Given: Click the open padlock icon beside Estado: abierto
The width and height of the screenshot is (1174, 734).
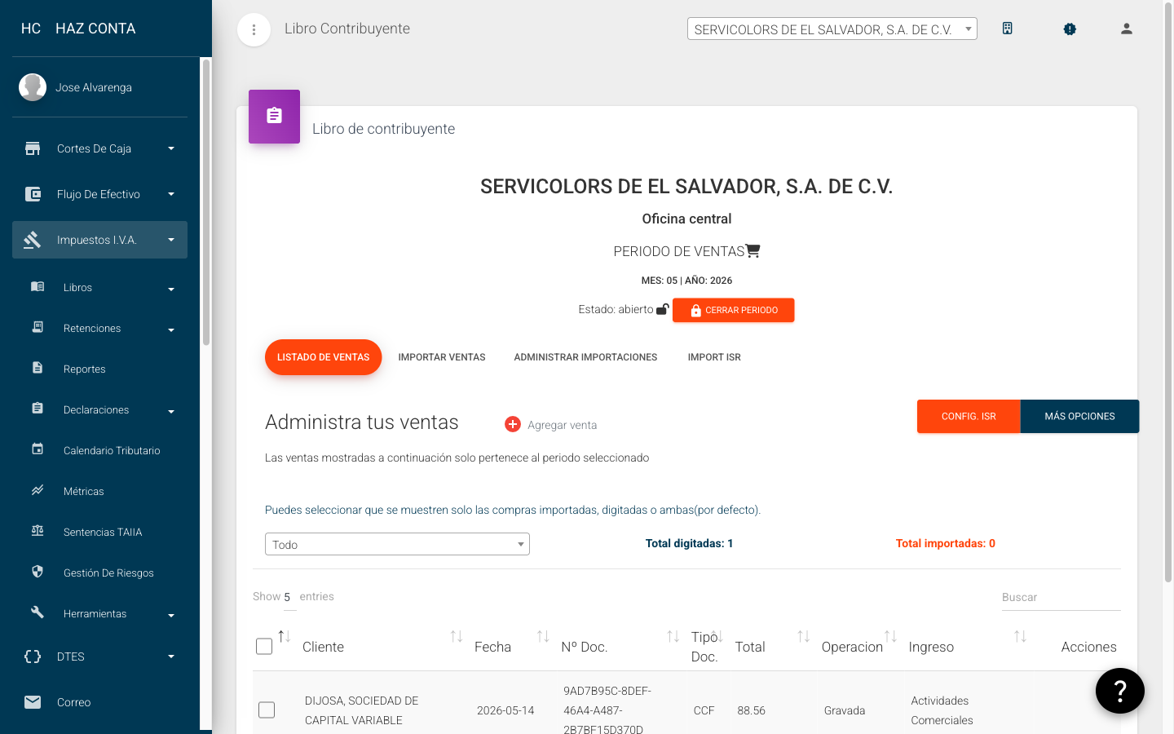Looking at the screenshot, I should point(662,309).
